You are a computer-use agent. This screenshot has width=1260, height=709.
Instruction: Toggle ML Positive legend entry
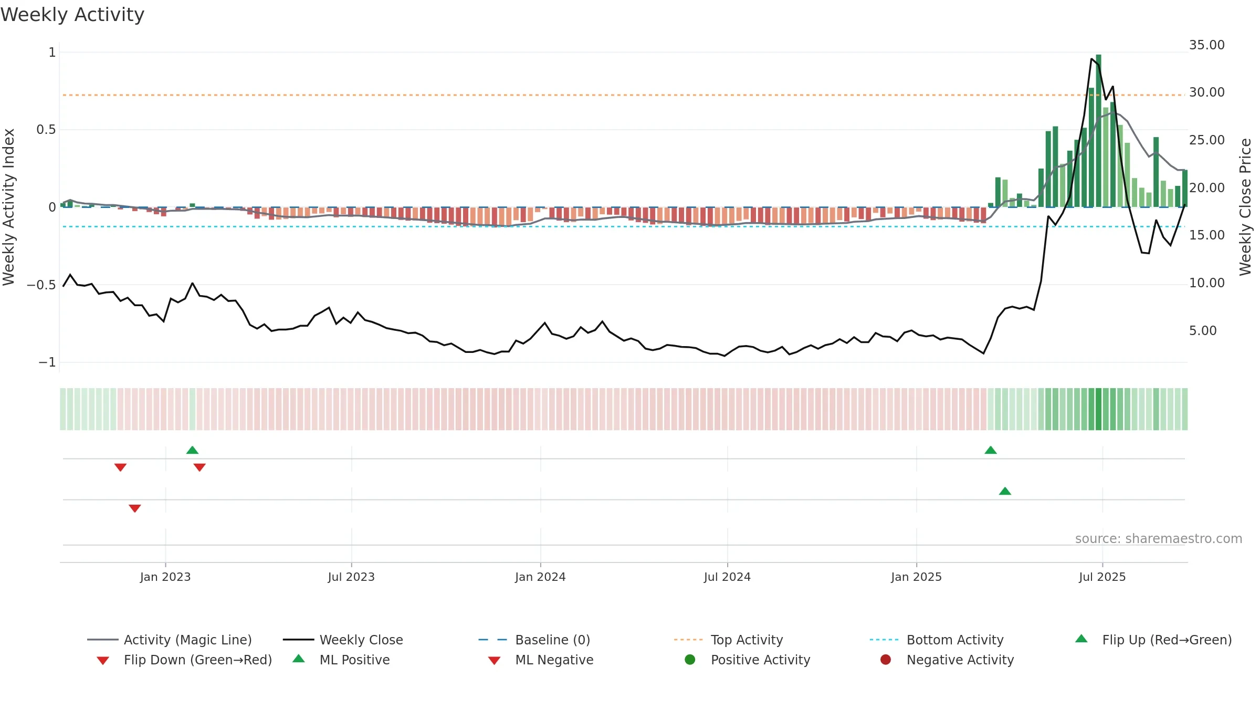341,660
